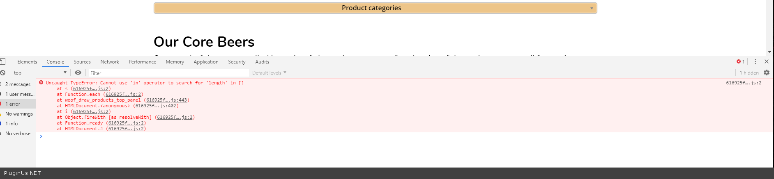This screenshot has height=179, width=774.
Task: Open the top execution context dropdown
Action: click(40, 73)
